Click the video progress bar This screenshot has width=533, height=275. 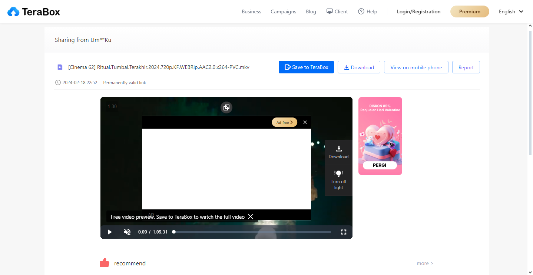pyautogui.click(x=252, y=232)
